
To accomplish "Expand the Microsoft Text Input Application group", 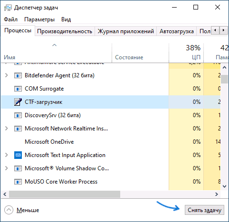I will [6, 155].
